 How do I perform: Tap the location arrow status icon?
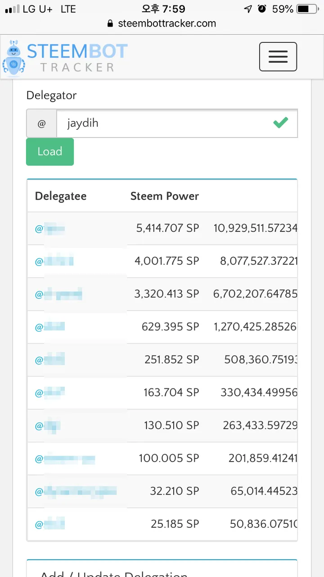pyautogui.click(x=248, y=9)
